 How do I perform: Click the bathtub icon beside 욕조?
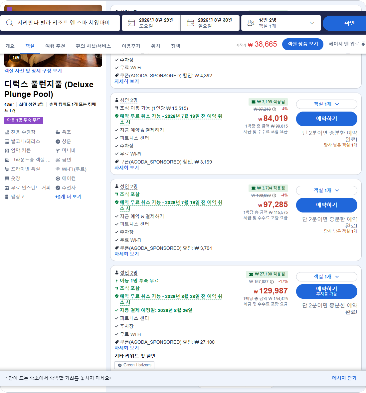pos(58,132)
